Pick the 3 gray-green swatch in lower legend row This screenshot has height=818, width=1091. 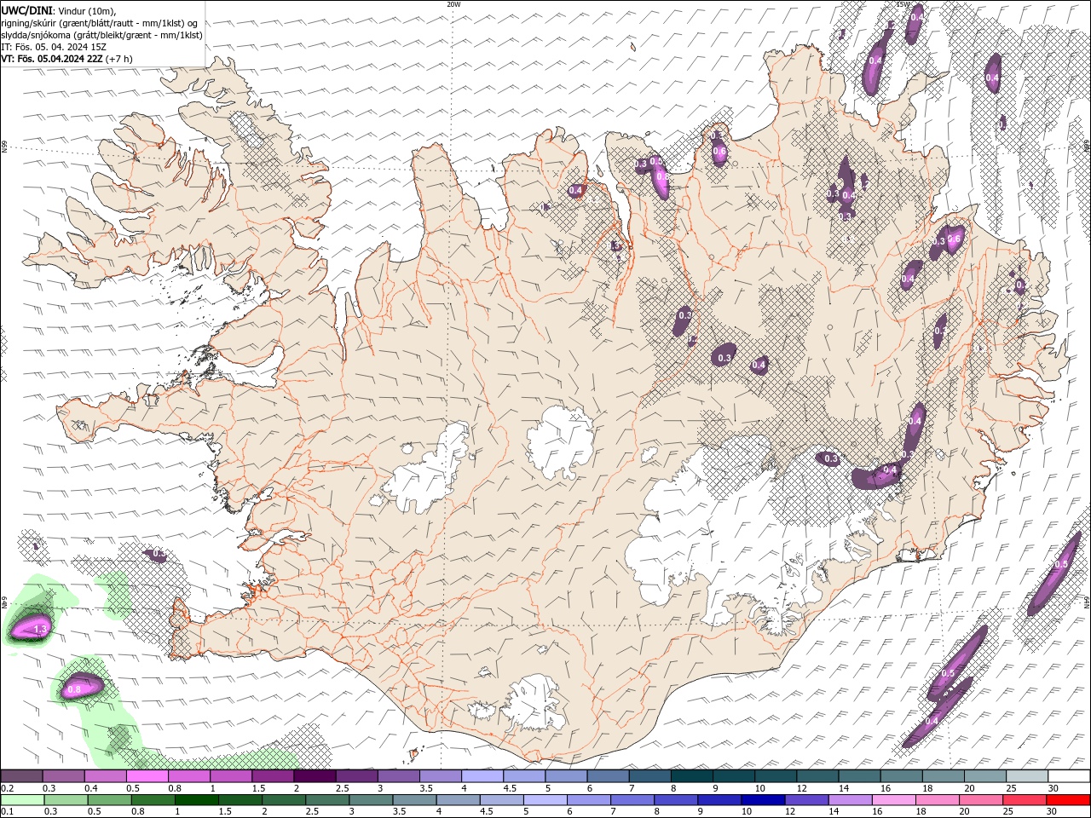pos(371,800)
